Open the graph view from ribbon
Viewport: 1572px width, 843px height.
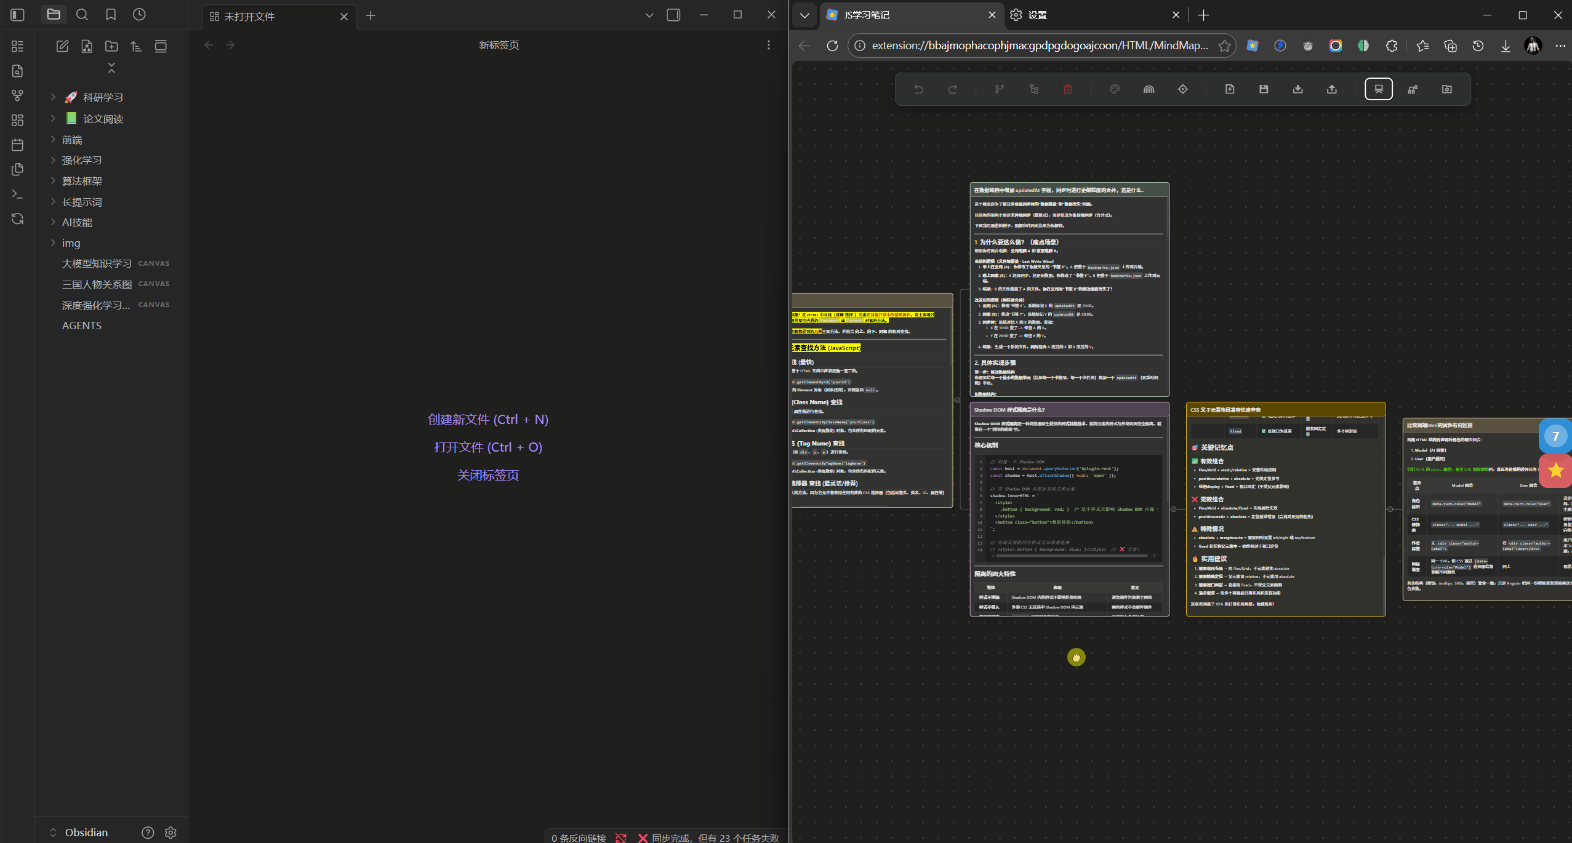pyautogui.click(x=17, y=95)
